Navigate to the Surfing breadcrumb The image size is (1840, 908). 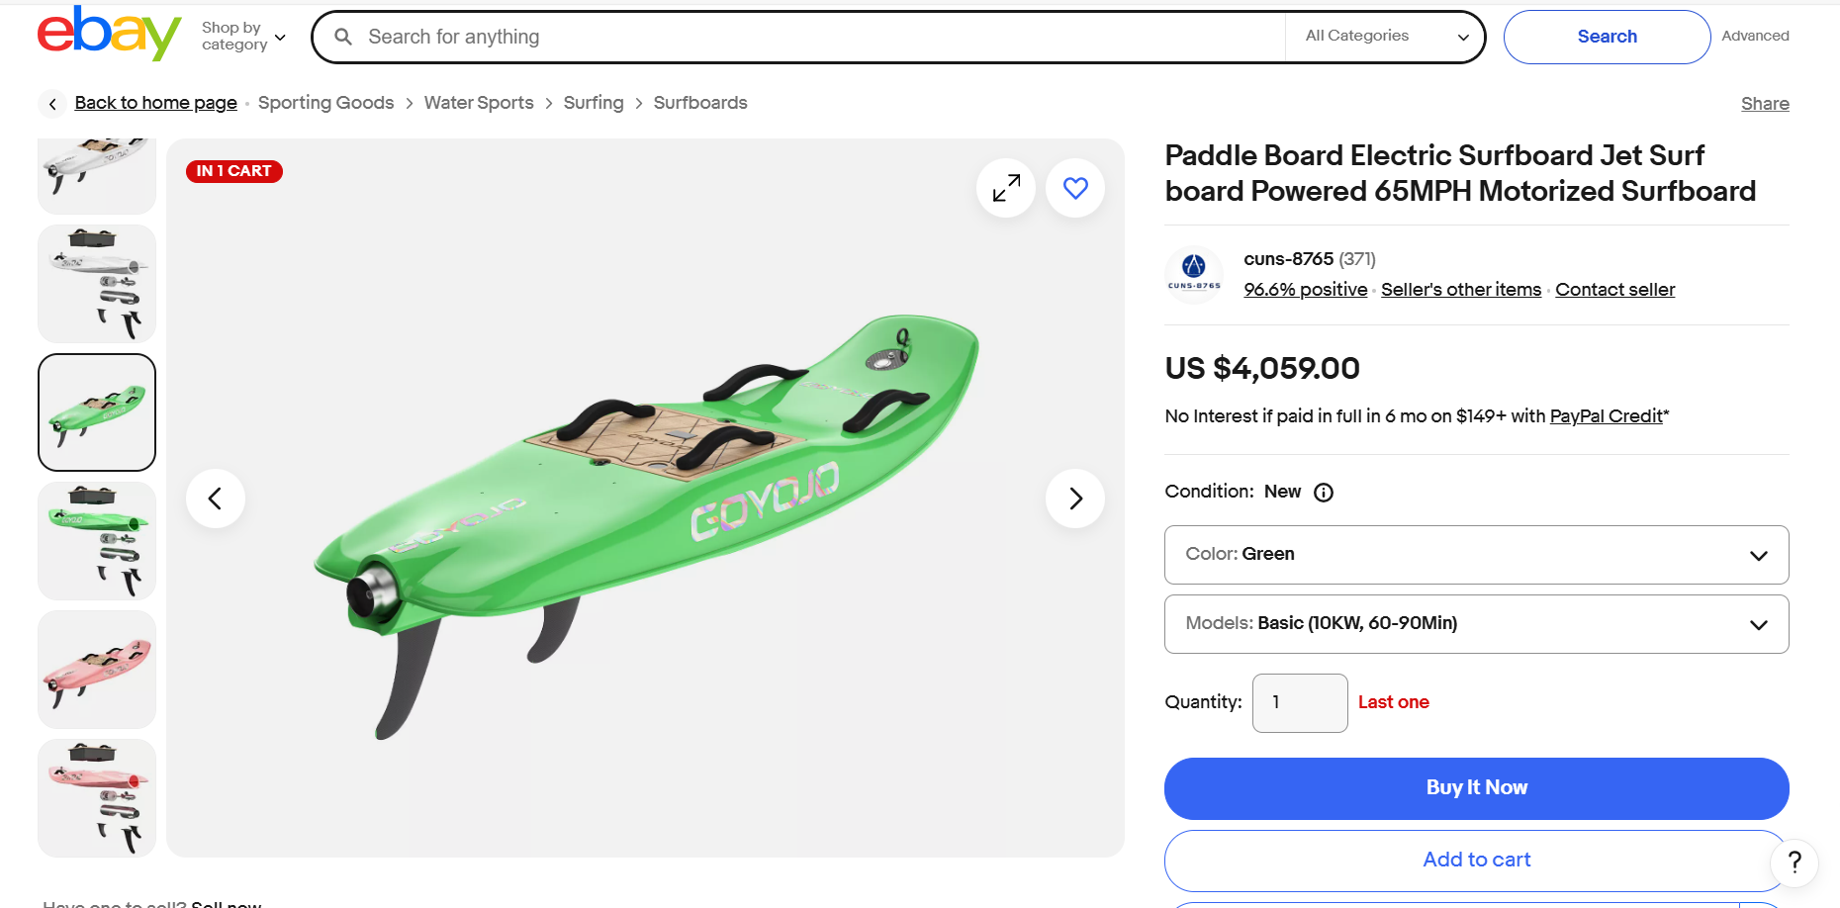(594, 103)
